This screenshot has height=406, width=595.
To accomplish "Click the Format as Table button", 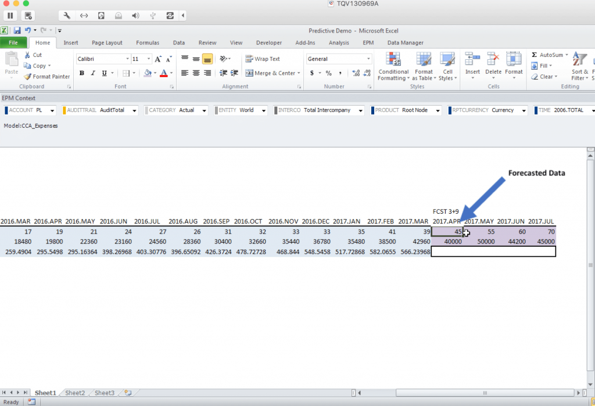I will (424, 66).
